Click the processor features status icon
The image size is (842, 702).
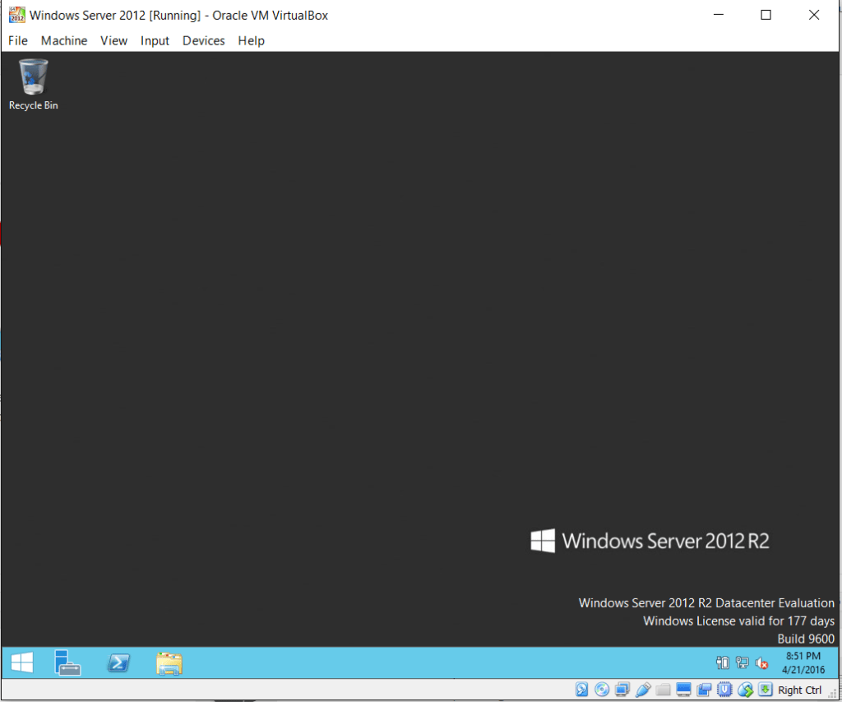pos(724,690)
